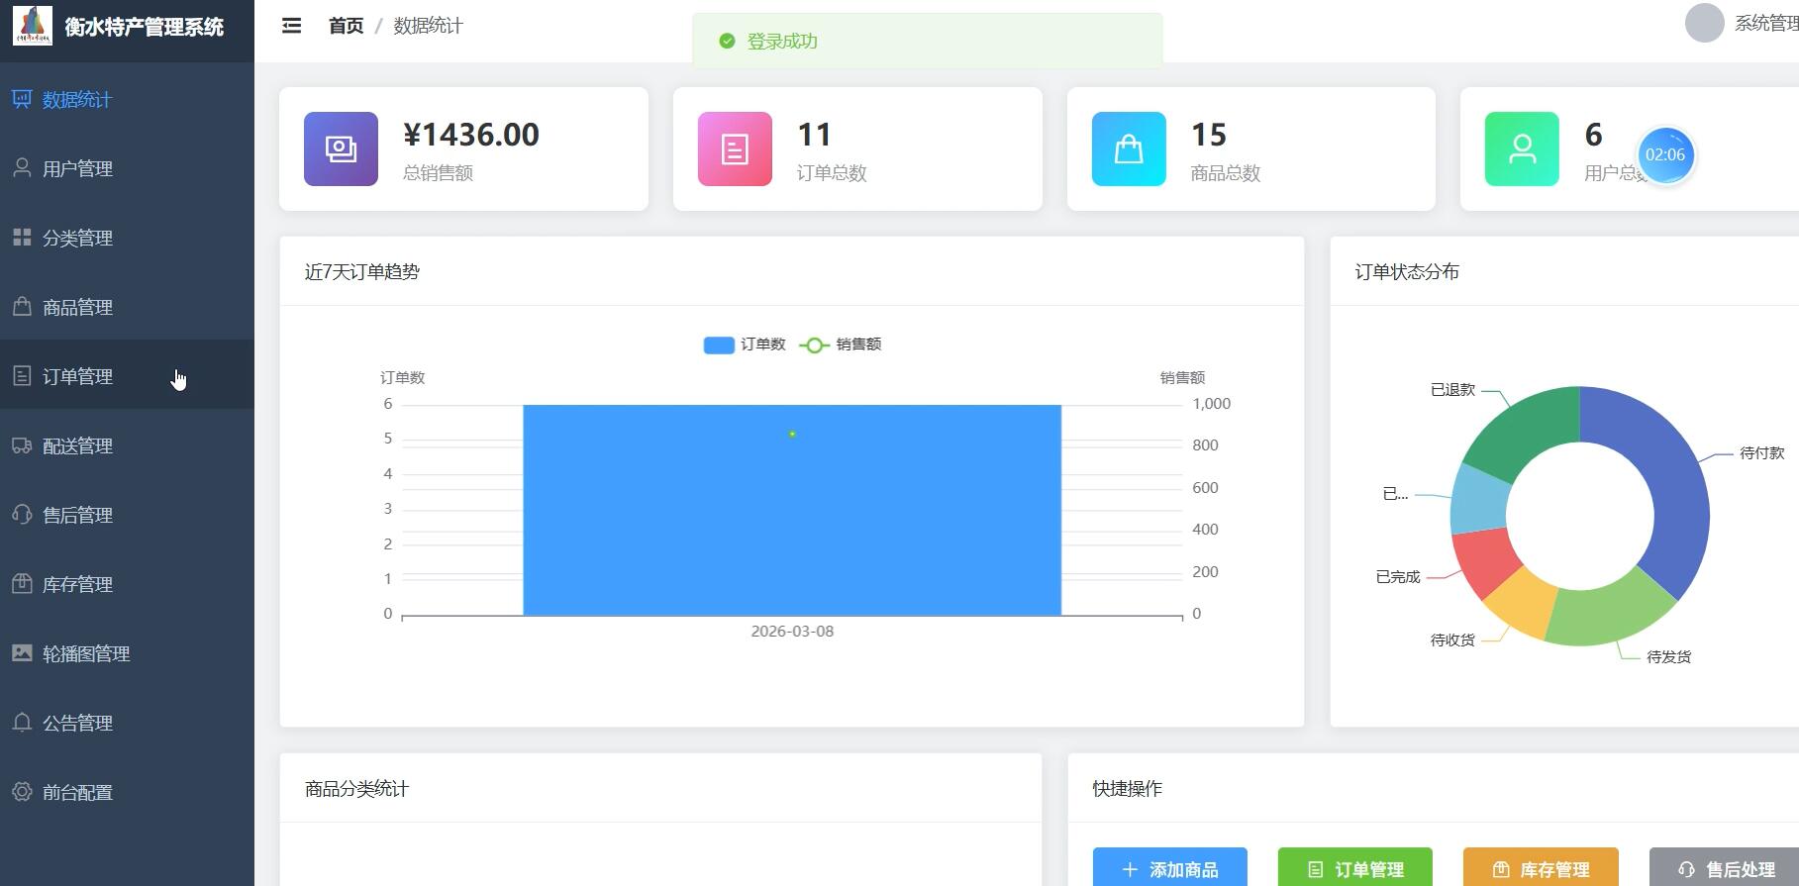Screen dimensions: 1799x886
Task: Click the green 订单管理 quick button
Action: 1355,868
